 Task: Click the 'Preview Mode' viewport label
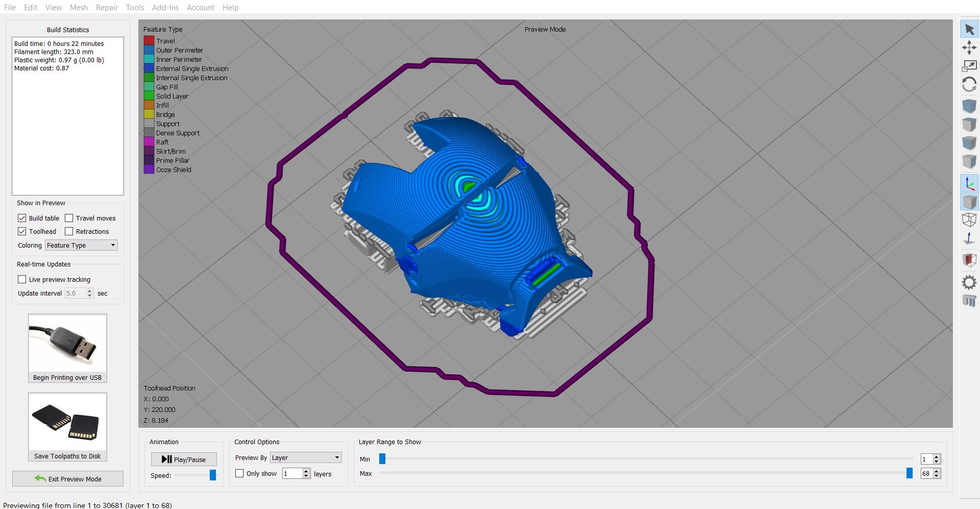tap(545, 29)
